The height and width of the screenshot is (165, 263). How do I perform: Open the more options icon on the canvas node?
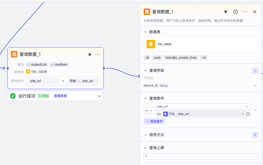click(97, 54)
